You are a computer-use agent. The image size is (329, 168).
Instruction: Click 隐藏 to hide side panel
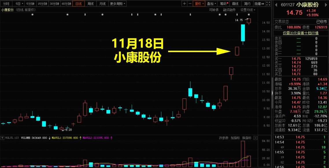[259, 3]
